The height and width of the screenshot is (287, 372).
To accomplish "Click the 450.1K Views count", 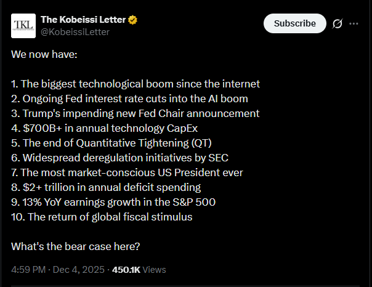I will point(139,270).
